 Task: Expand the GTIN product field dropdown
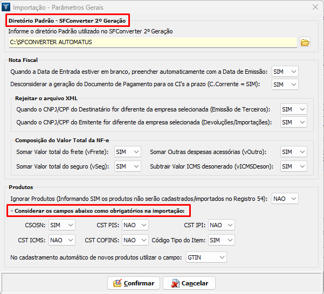tap(206, 258)
